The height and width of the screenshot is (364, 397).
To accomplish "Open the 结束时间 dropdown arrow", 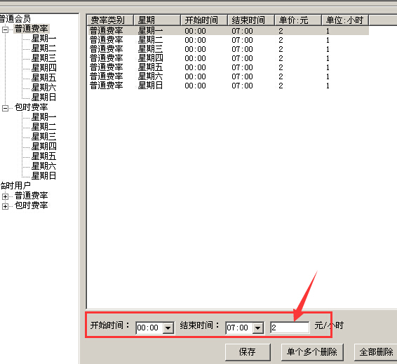I will pos(257,328).
